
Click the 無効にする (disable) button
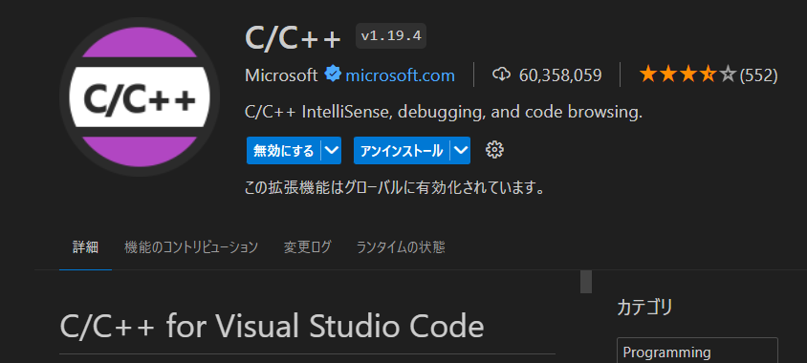[x=284, y=151]
